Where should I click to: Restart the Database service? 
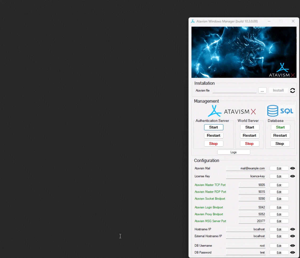[x=280, y=135]
